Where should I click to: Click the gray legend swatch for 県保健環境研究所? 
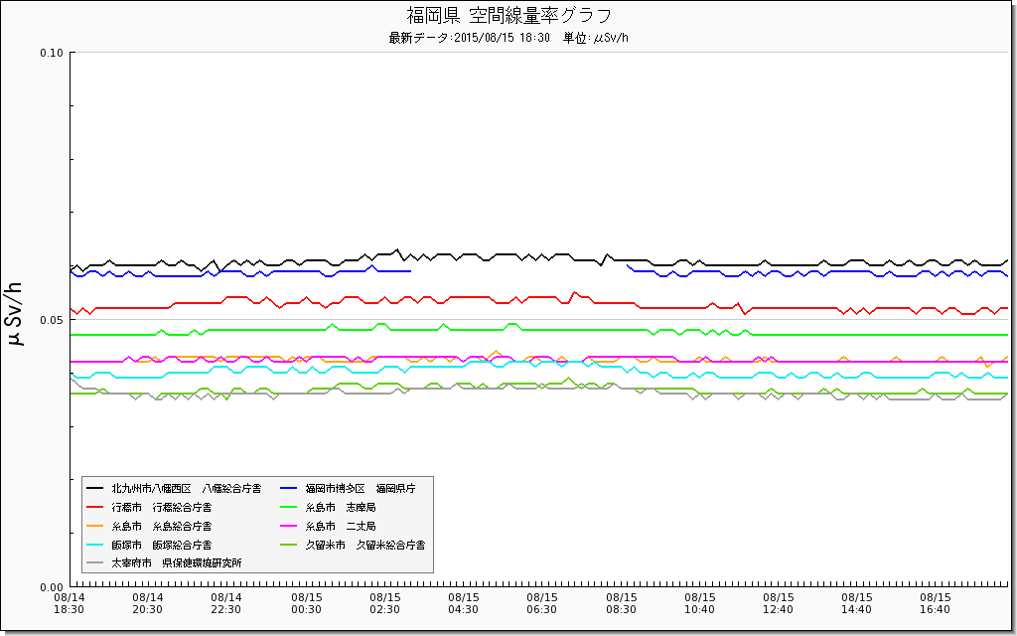pos(94,562)
